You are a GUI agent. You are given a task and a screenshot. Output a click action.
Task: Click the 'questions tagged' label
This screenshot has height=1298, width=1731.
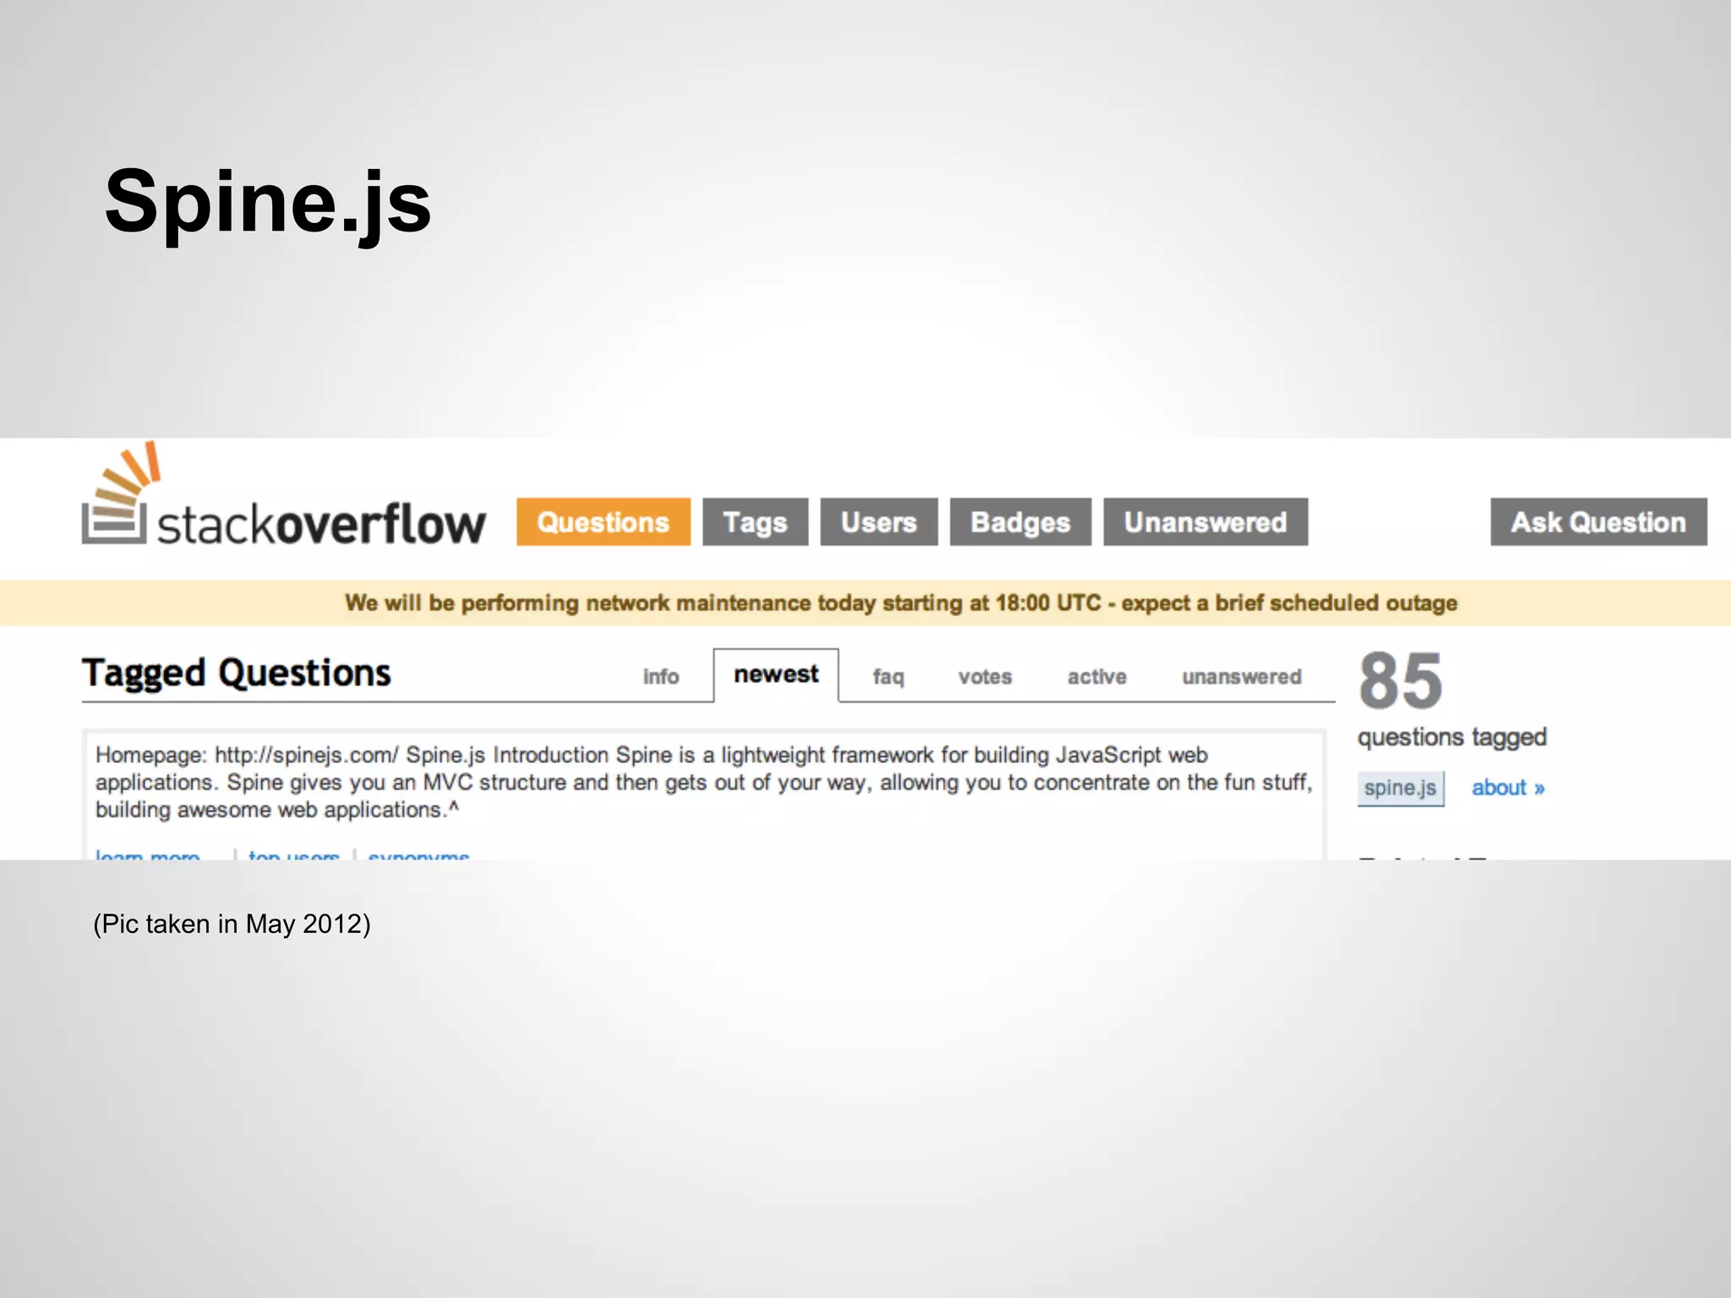click(x=1452, y=737)
